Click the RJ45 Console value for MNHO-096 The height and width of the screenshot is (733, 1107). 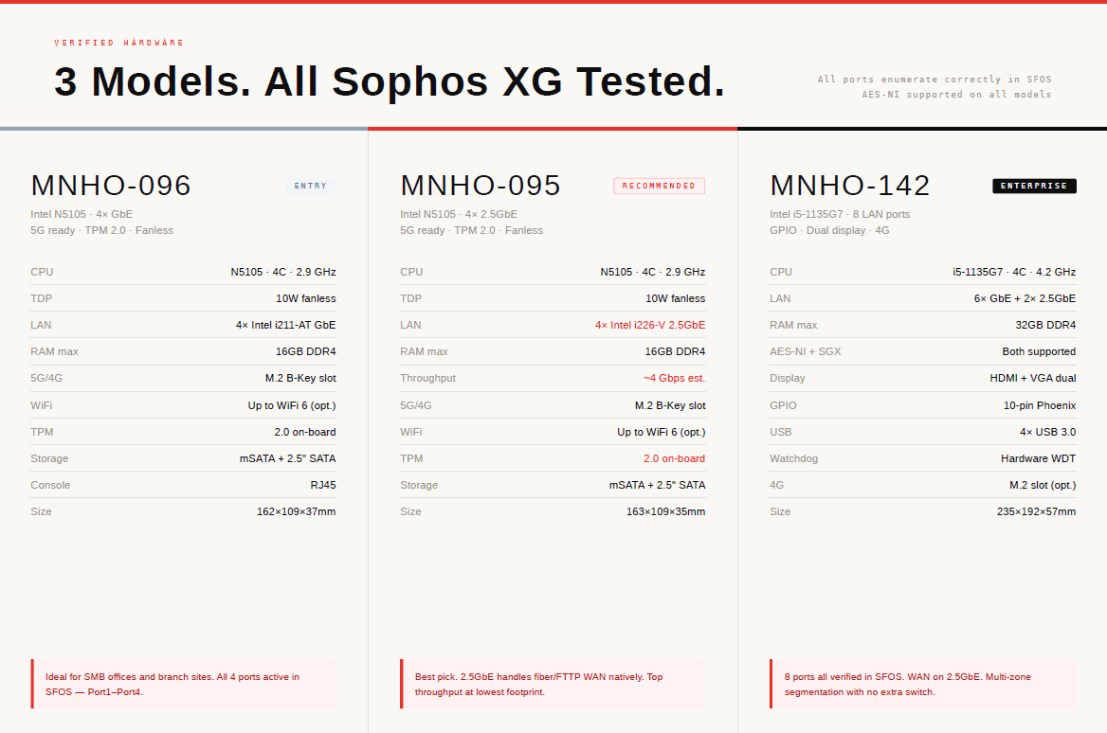(322, 485)
